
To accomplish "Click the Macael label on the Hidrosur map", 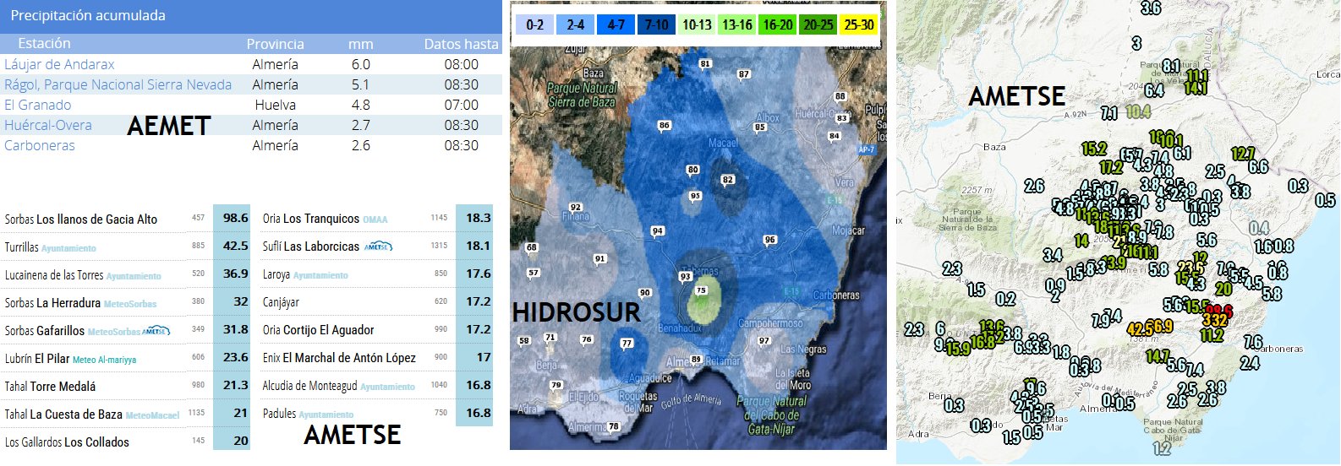I will tap(723, 144).
